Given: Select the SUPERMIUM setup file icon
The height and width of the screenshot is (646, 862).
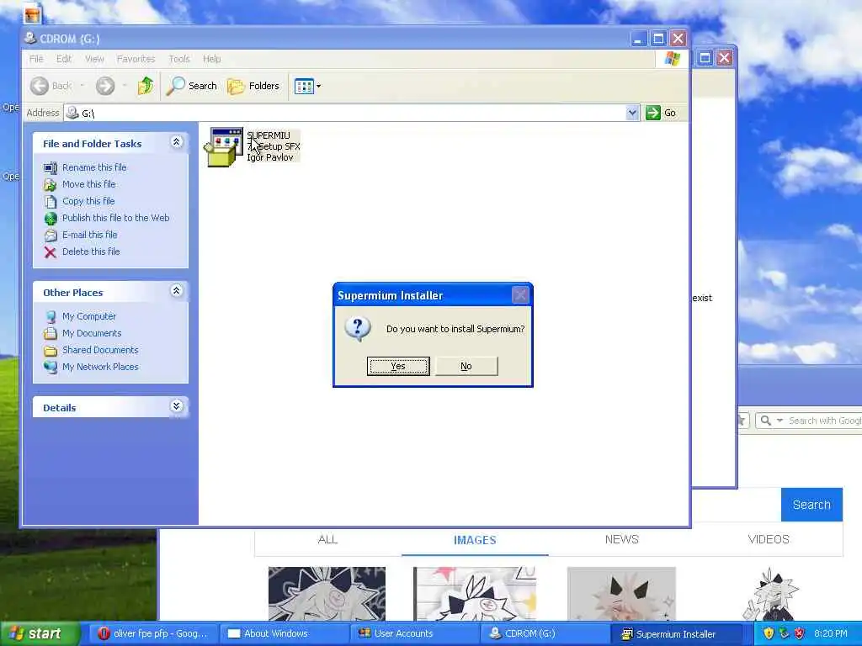Looking at the screenshot, I should pyautogui.click(x=224, y=146).
